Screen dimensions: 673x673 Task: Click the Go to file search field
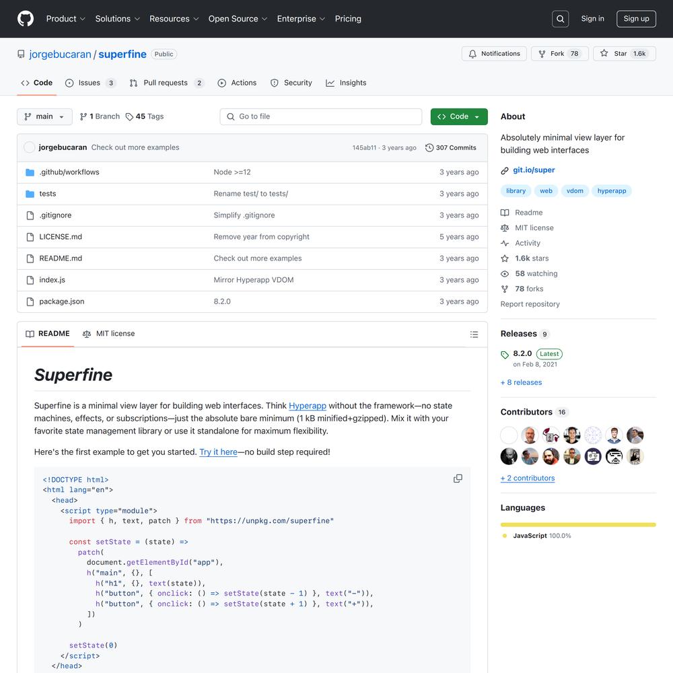coord(321,116)
